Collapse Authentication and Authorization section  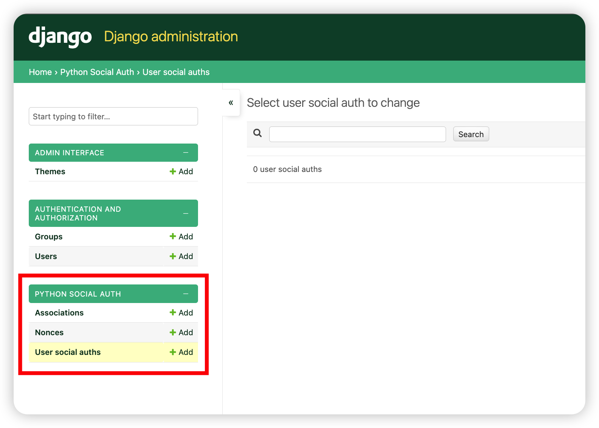(186, 213)
